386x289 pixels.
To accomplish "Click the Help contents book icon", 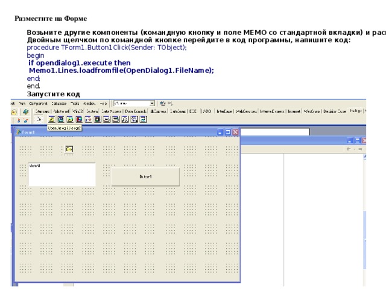I will tap(25, 112).
